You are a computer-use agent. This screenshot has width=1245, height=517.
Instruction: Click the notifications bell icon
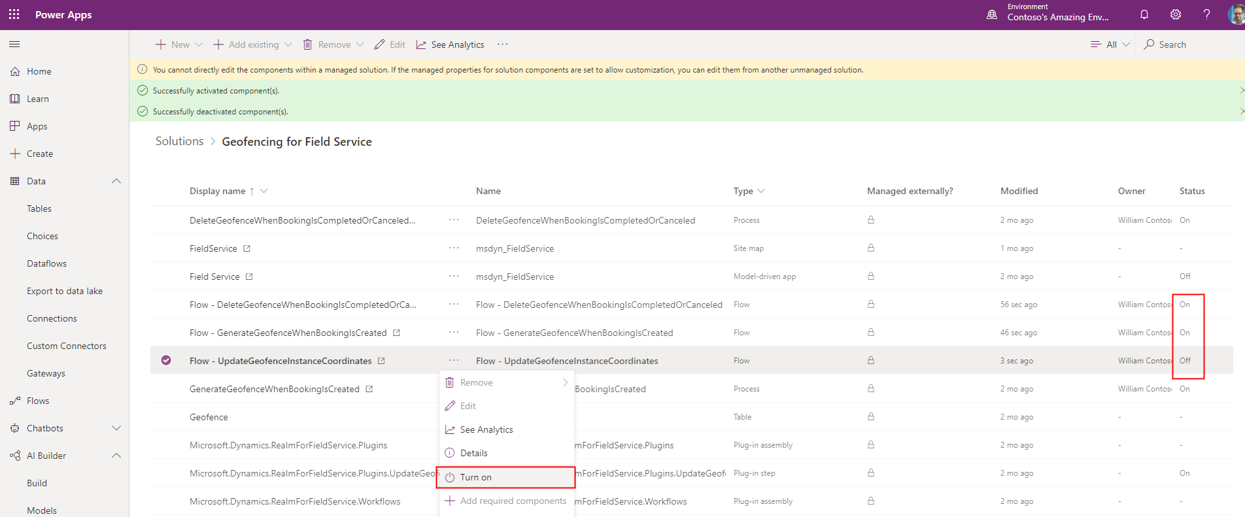[x=1144, y=14]
